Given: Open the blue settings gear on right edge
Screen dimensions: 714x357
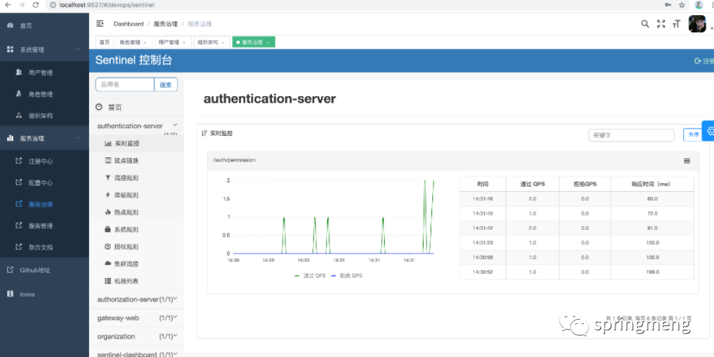Looking at the screenshot, I should tap(710, 131).
